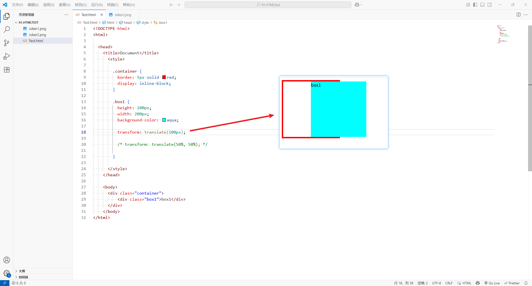Open the Search view in activity bar
Image resolution: width=532 pixels, height=286 pixels.
(x=7, y=30)
